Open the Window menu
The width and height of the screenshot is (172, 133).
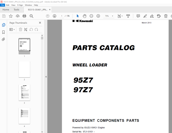(x=28, y=5)
